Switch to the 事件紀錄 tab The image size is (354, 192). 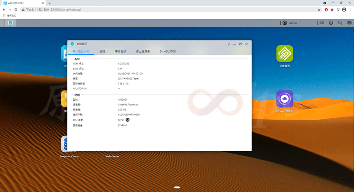pyautogui.click(x=121, y=52)
